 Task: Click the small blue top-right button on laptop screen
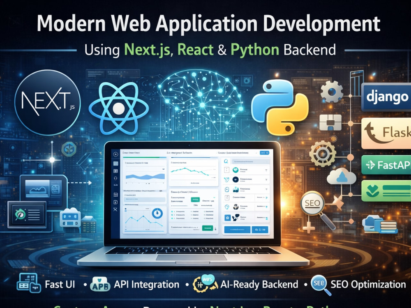pos(264,153)
